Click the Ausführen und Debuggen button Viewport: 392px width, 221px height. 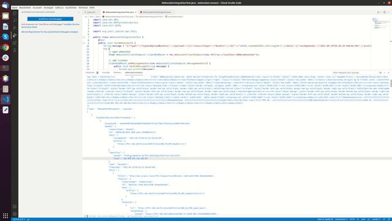point(50,19)
